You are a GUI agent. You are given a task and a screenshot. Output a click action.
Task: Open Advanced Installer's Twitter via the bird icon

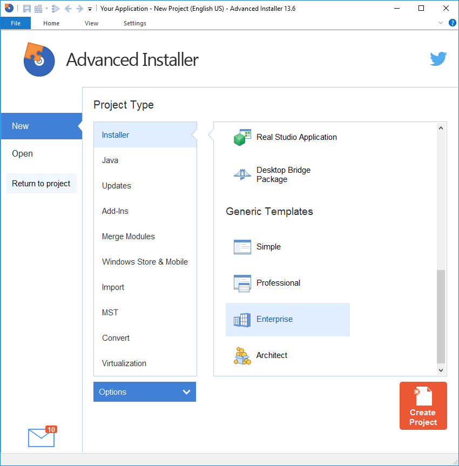pyautogui.click(x=438, y=58)
